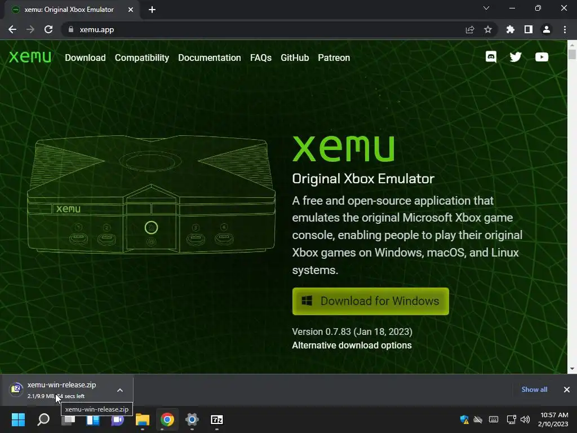Image resolution: width=577 pixels, height=433 pixels.
Task: Open the touch keyboard tray icon
Action: 494,419
